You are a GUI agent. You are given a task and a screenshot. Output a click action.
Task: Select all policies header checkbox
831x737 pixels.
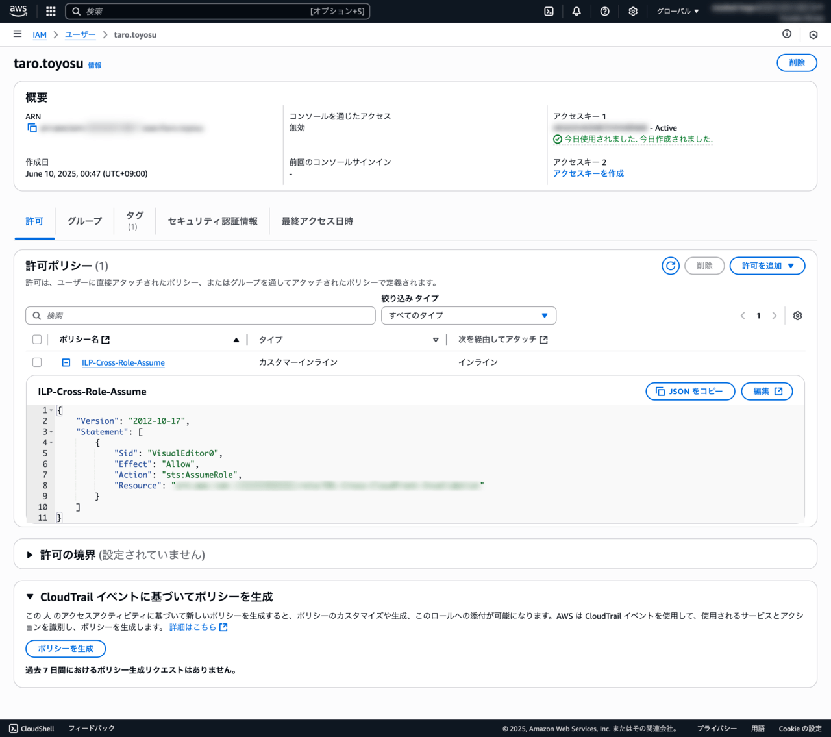(x=37, y=340)
